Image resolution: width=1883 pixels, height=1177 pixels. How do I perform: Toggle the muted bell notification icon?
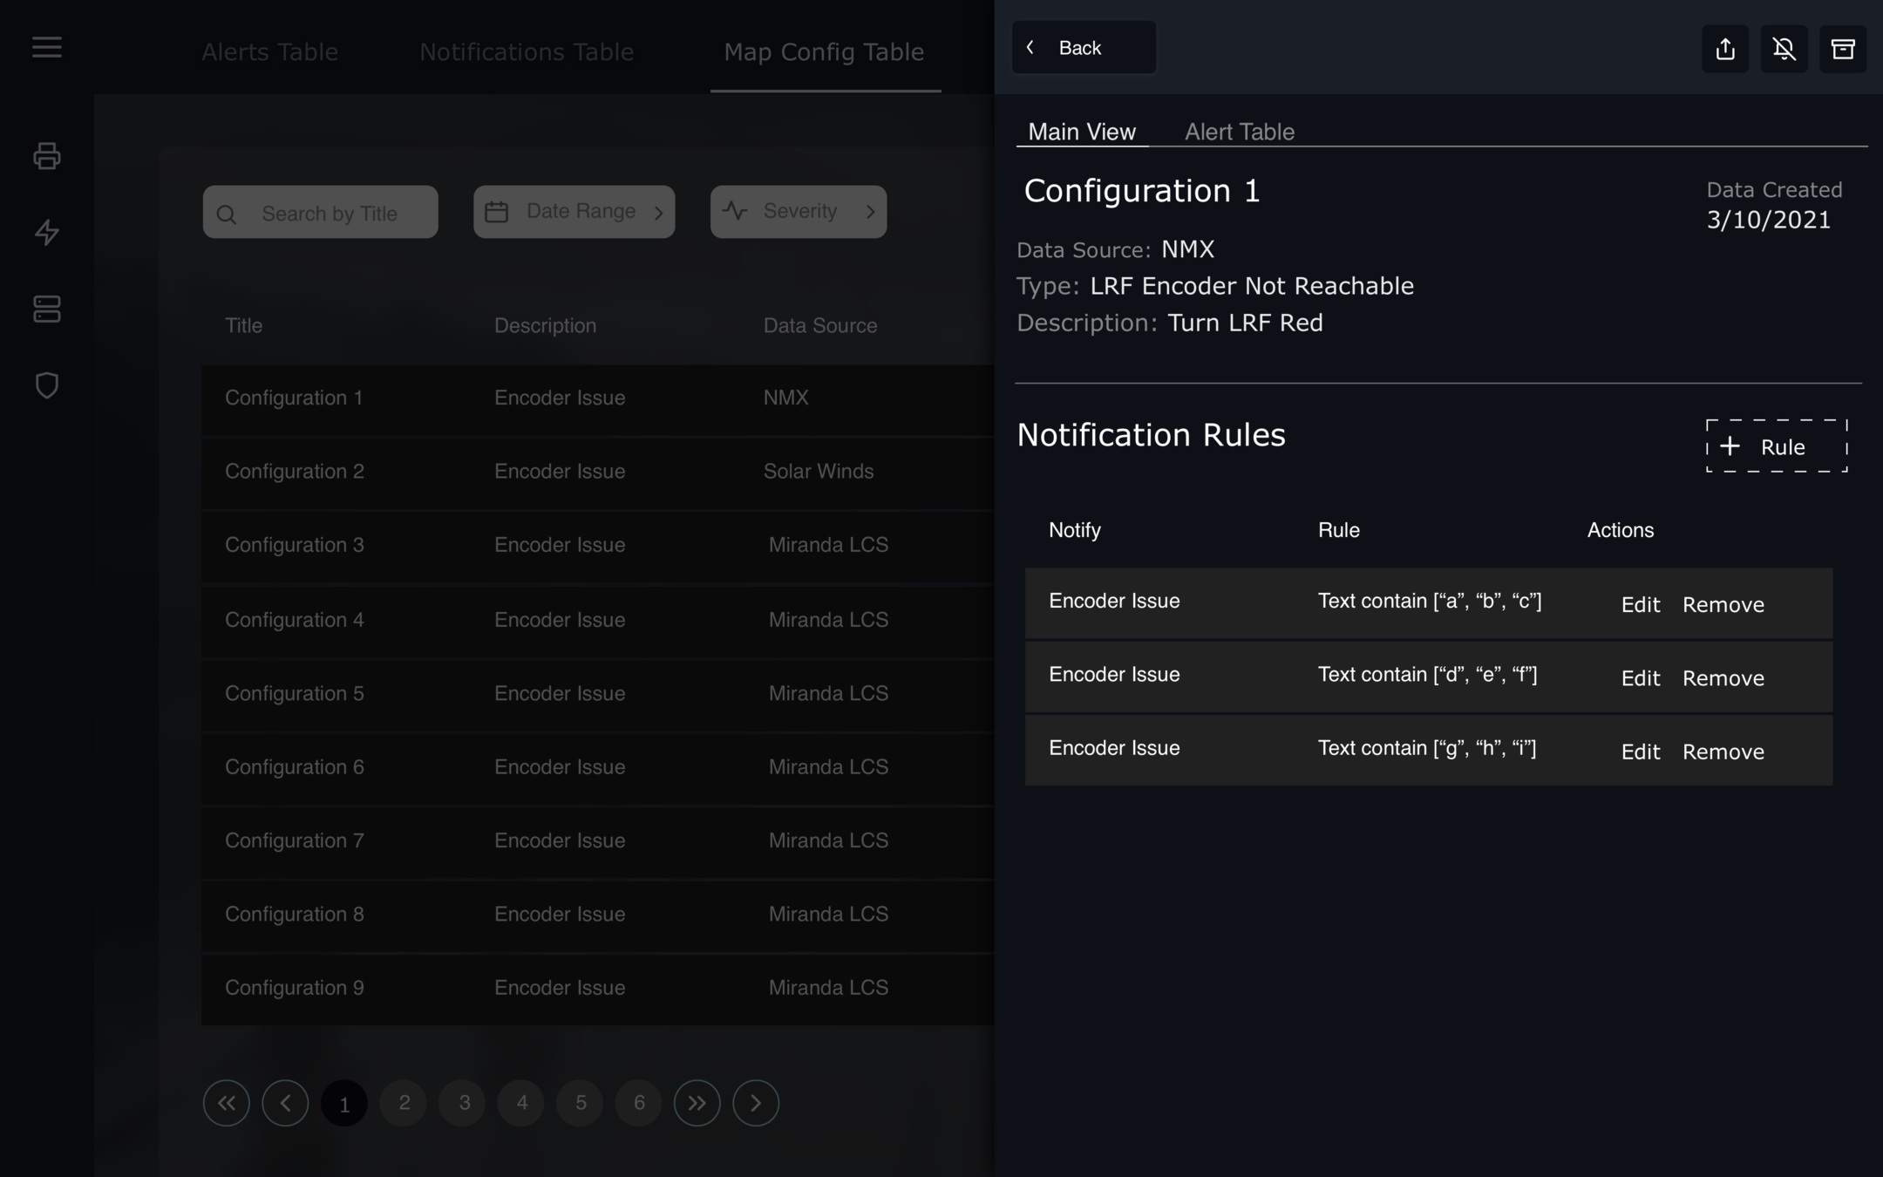1784,49
